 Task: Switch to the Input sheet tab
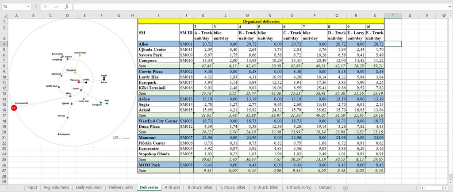click(32, 188)
